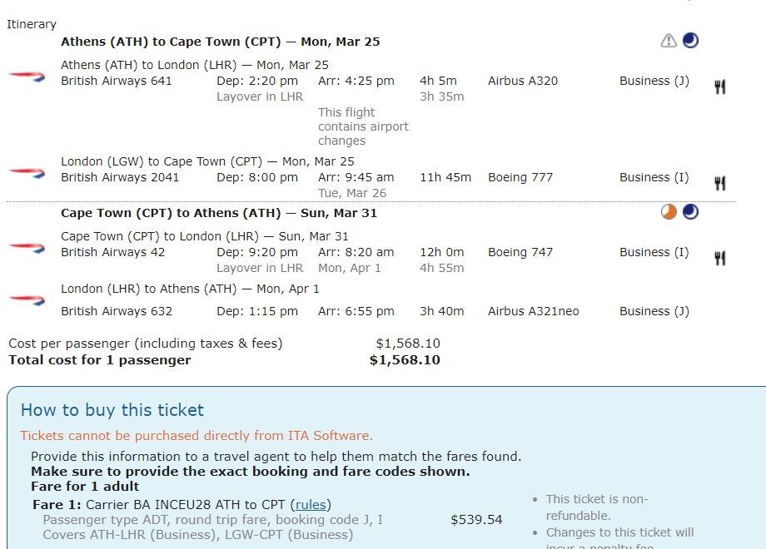The height and width of the screenshot is (549, 766).
Task: Click the Boeing 747 aircraft label
Action: [x=520, y=252]
